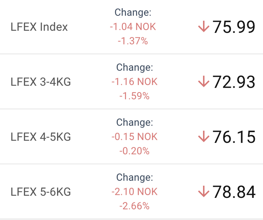Click the -1.37% percentage change
This screenshot has height=220, width=263.
(x=133, y=41)
